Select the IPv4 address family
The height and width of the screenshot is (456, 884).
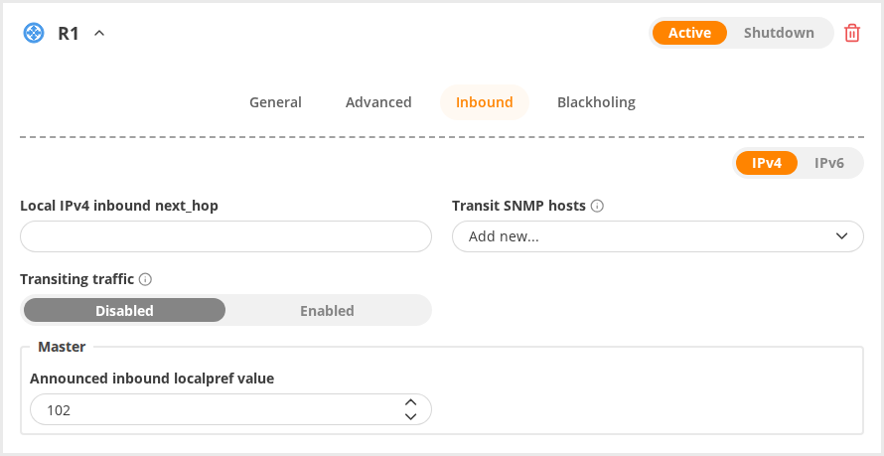[x=766, y=164]
